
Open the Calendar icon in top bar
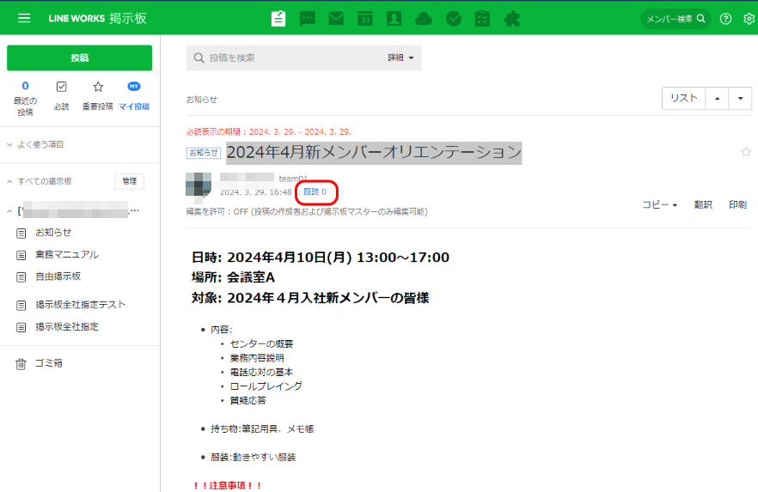(365, 18)
